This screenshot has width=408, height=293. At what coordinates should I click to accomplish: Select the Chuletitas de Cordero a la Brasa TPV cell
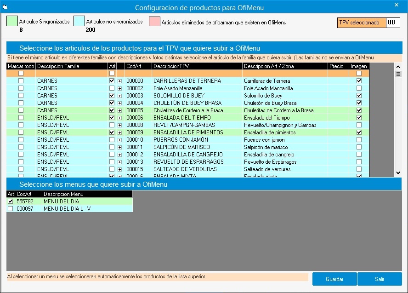(197, 110)
